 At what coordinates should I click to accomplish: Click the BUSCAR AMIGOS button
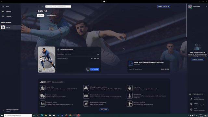pos(197,59)
